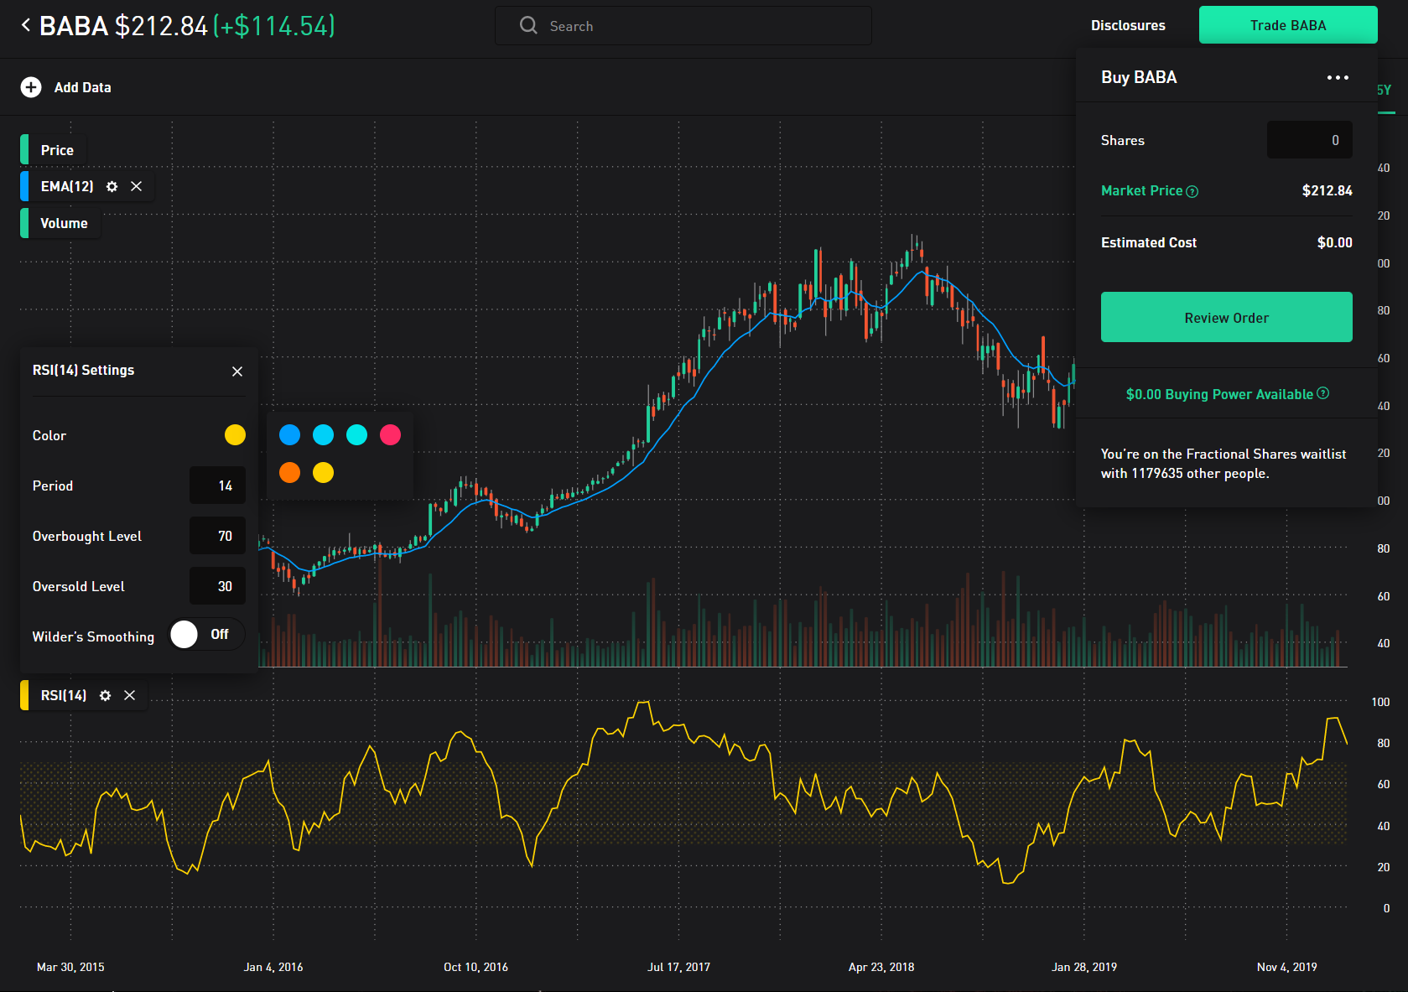Click the Buying Power help icon

coord(1323,393)
